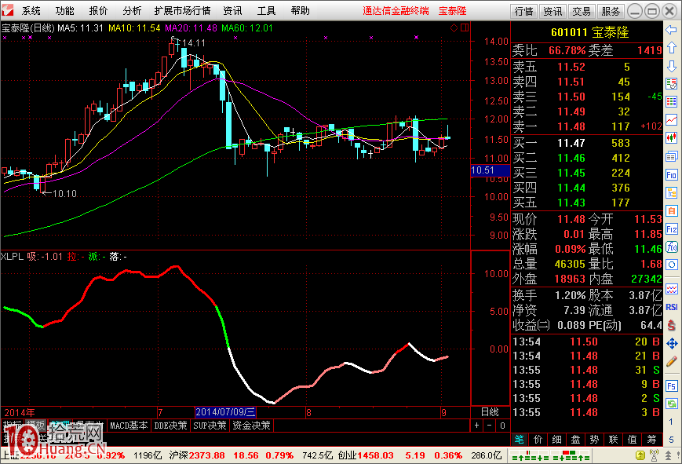Click the 服务 button at top right
The image size is (682, 464).
point(611,11)
